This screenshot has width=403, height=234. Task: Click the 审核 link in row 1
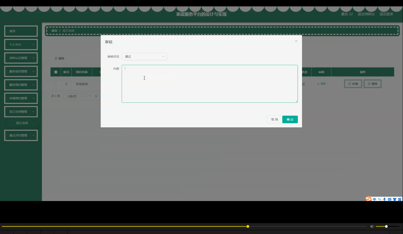pyautogui.click(x=321, y=84)
